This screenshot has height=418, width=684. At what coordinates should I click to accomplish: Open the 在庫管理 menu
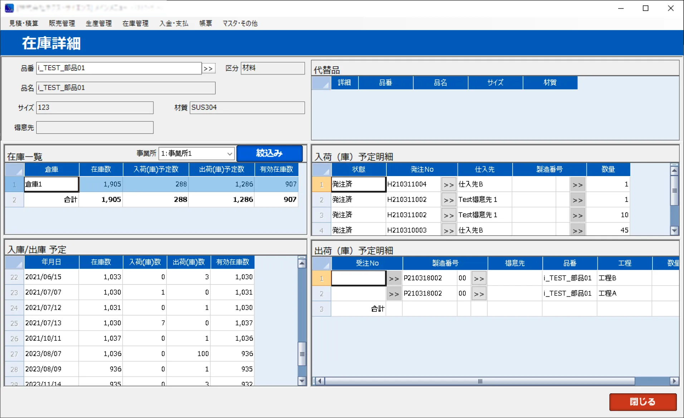tap(136, 23)
